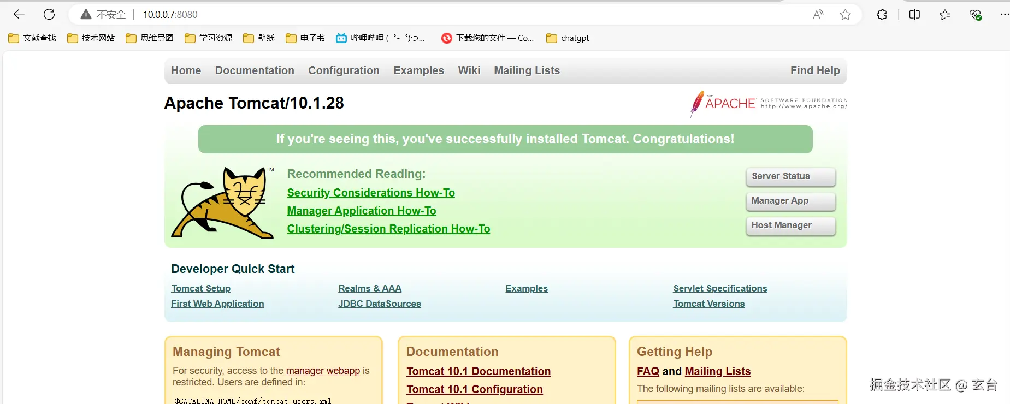Open the Home nav item

[x=186, y=70]
